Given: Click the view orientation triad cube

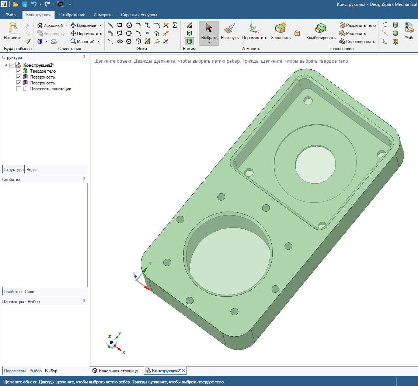Looking at the screenshot, I should click(x=112, y=343).
